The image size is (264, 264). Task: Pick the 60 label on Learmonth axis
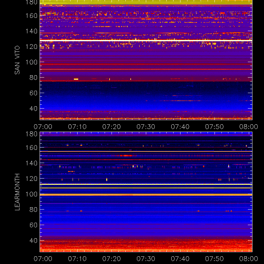[33, 225]
